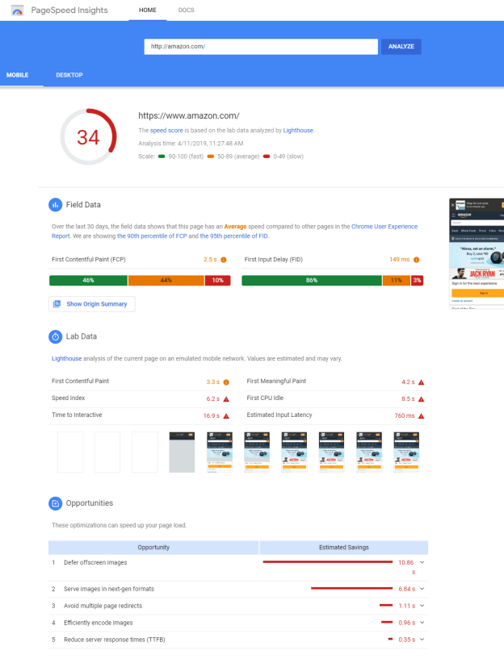This screenshot has height=659, width=504.
Task: Open the HOME tab
Action: click(148, 10)
